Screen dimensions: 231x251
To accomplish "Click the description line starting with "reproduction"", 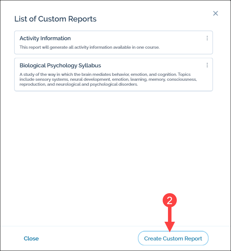I will 79,84.
